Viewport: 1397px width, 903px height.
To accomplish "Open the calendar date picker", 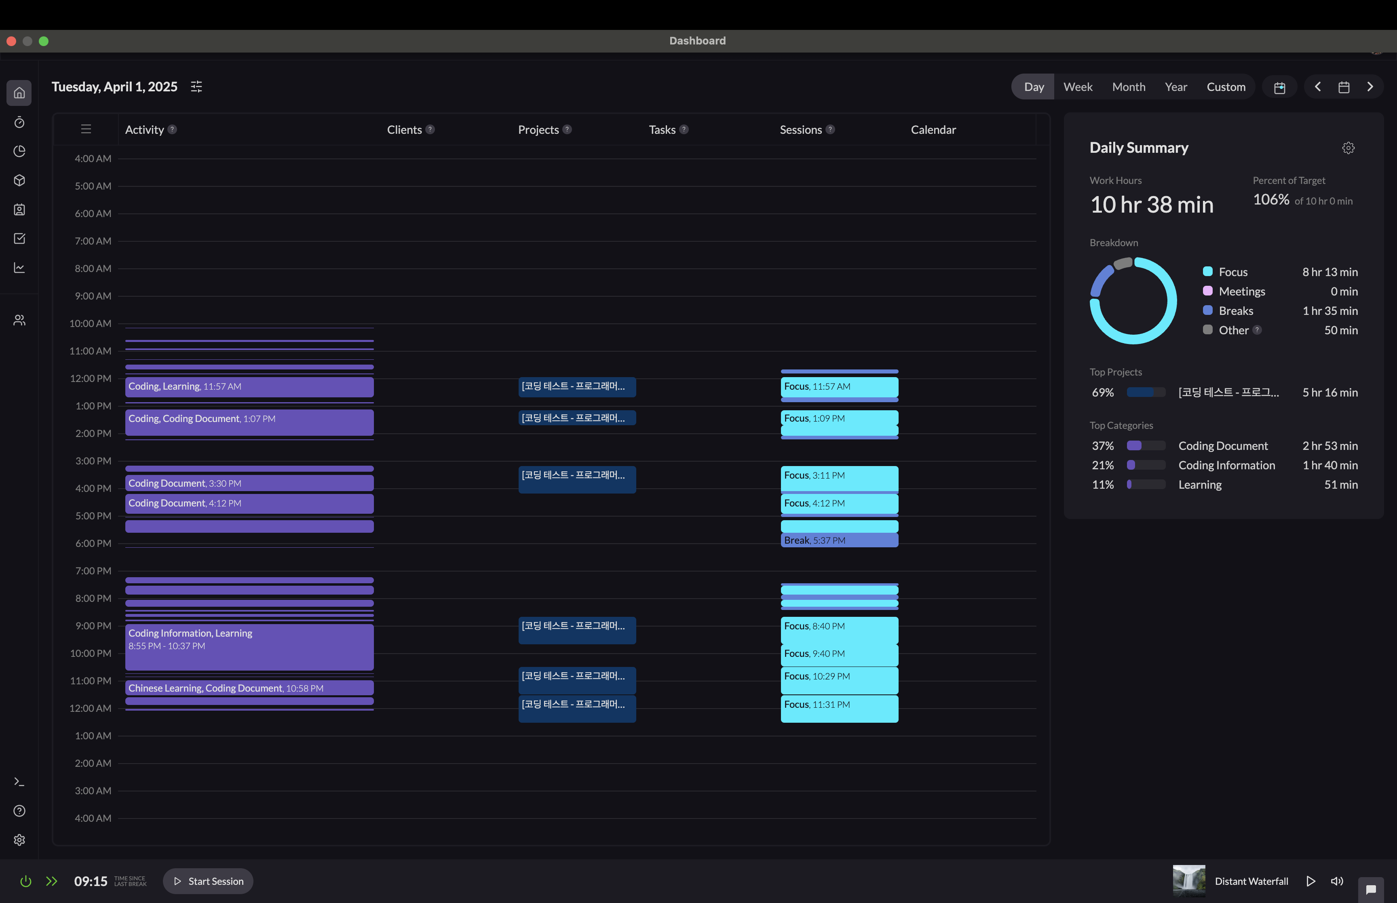I will click(1344, 87).
